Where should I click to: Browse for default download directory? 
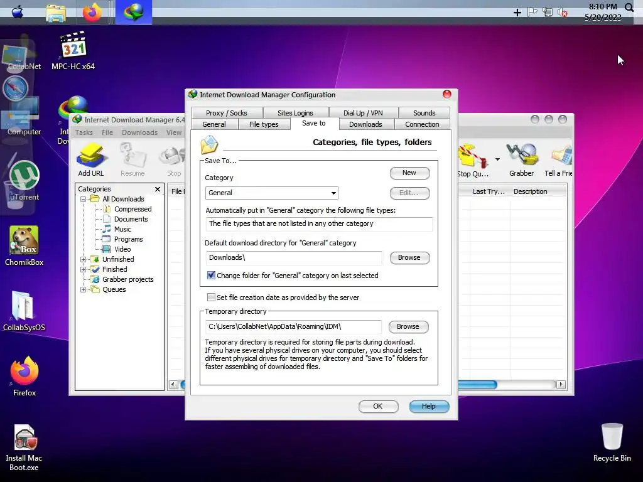pyautogui.click(x=409, y=258)
